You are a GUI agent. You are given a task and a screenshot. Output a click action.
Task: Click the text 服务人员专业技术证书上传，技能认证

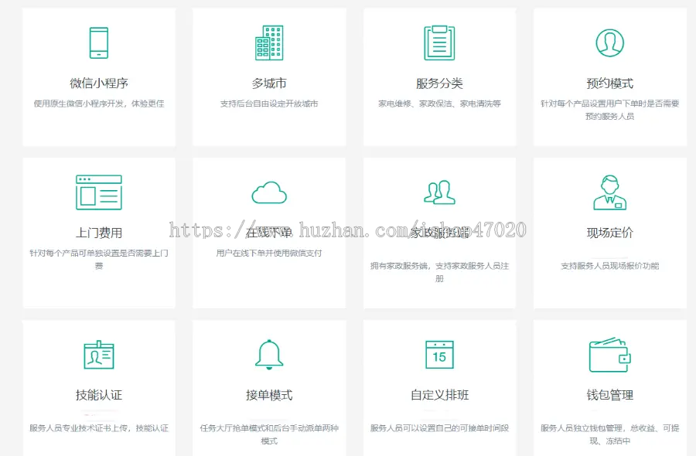tap(98, 428)
